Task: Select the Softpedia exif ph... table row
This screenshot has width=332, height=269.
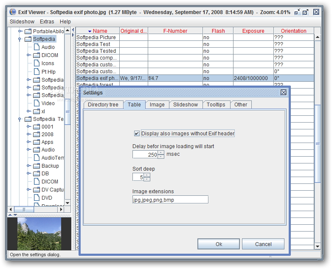Action: [x=194, y=78]
